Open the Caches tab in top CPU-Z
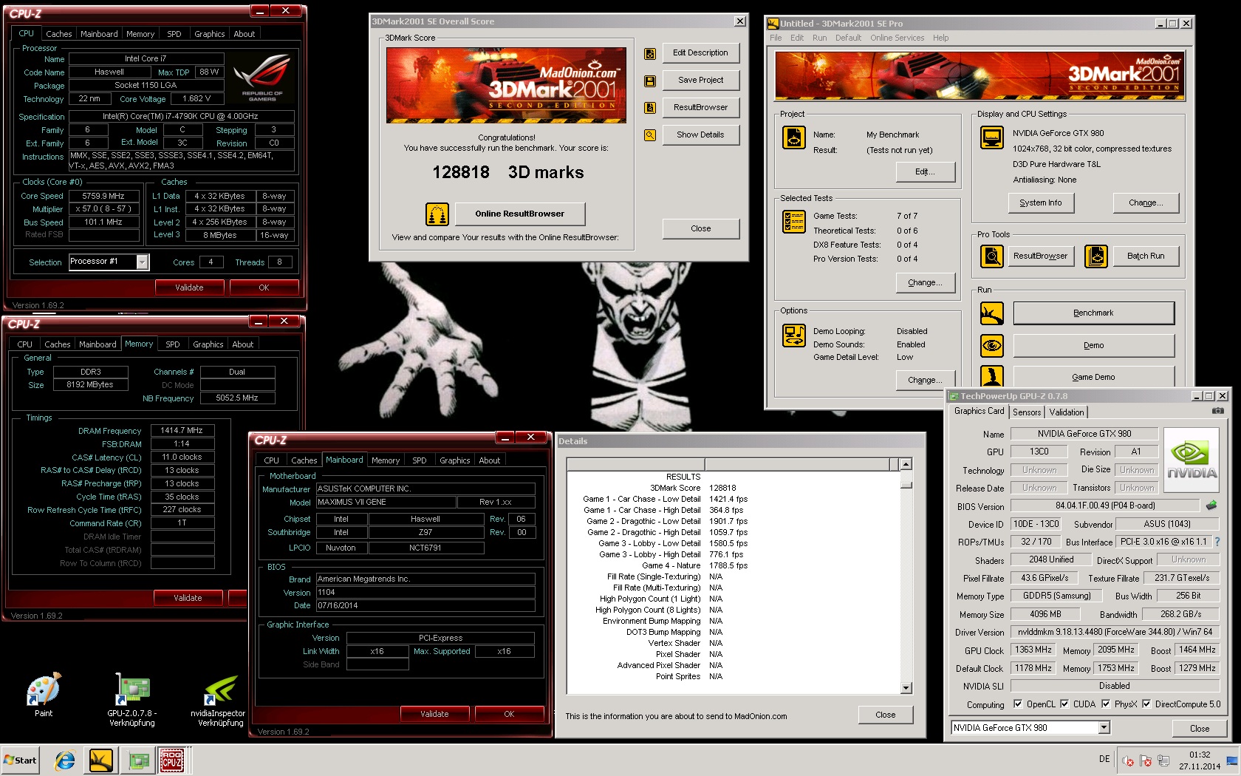1241x776 pixels. (x=59, y=34)
